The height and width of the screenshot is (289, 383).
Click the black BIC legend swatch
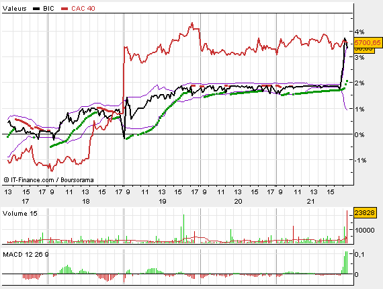36,9
